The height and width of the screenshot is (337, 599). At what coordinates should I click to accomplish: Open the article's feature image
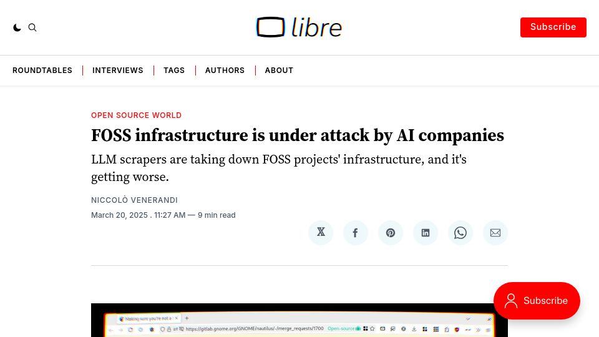pyautogui.click(x=299, y=320)
